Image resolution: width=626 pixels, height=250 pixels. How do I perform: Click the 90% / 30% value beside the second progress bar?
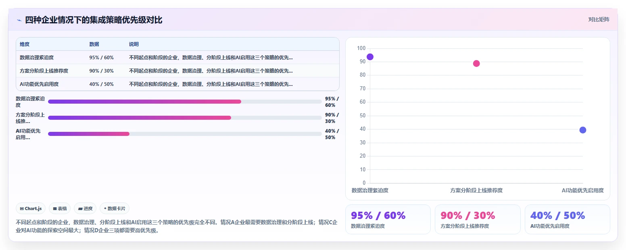coord(332,118)
